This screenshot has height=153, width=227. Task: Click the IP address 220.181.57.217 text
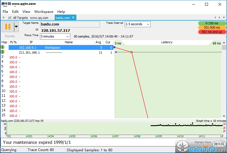point(56,30)
